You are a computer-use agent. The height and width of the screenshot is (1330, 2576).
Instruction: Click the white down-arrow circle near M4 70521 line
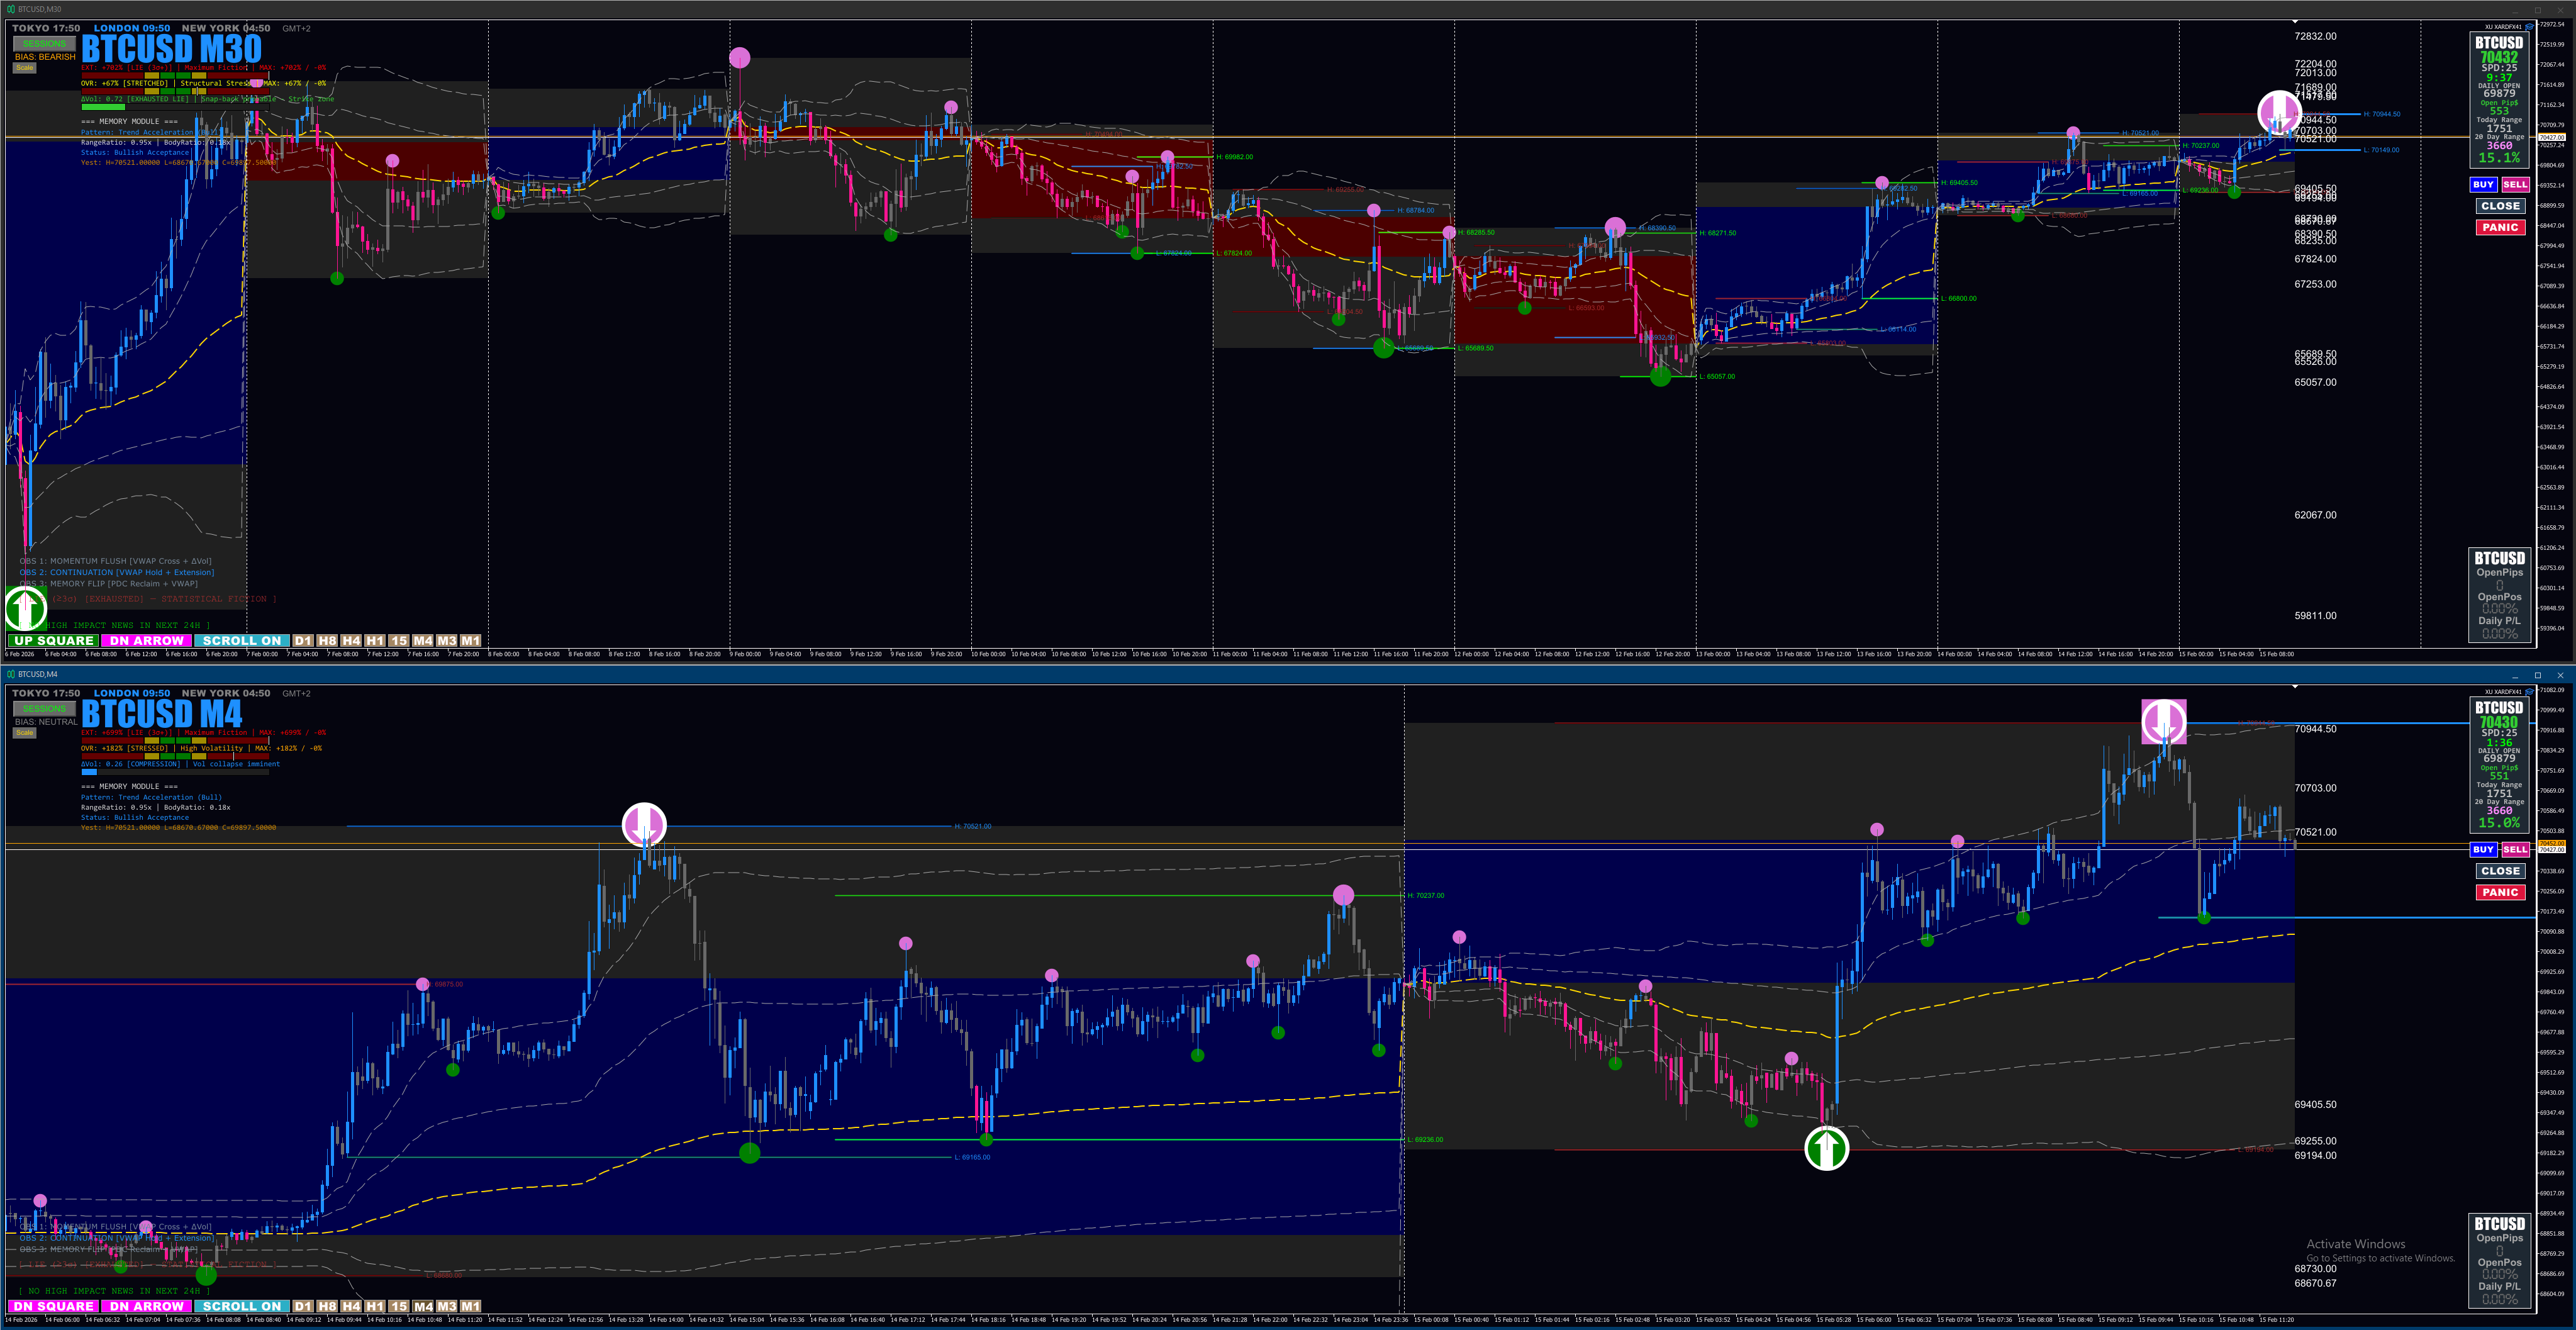click(644, 825)
